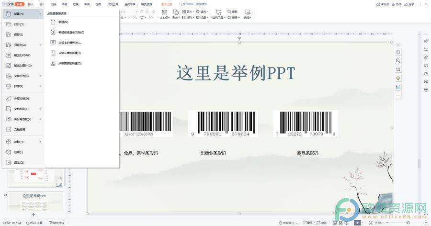Click the new online presentation icon in the submenu
Viewport: 431px width, 226px height.
53,32
